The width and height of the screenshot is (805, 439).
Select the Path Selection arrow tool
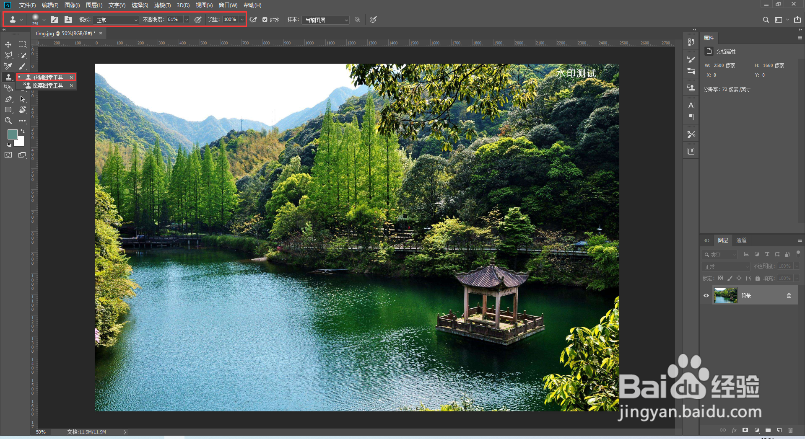(22, 99)
